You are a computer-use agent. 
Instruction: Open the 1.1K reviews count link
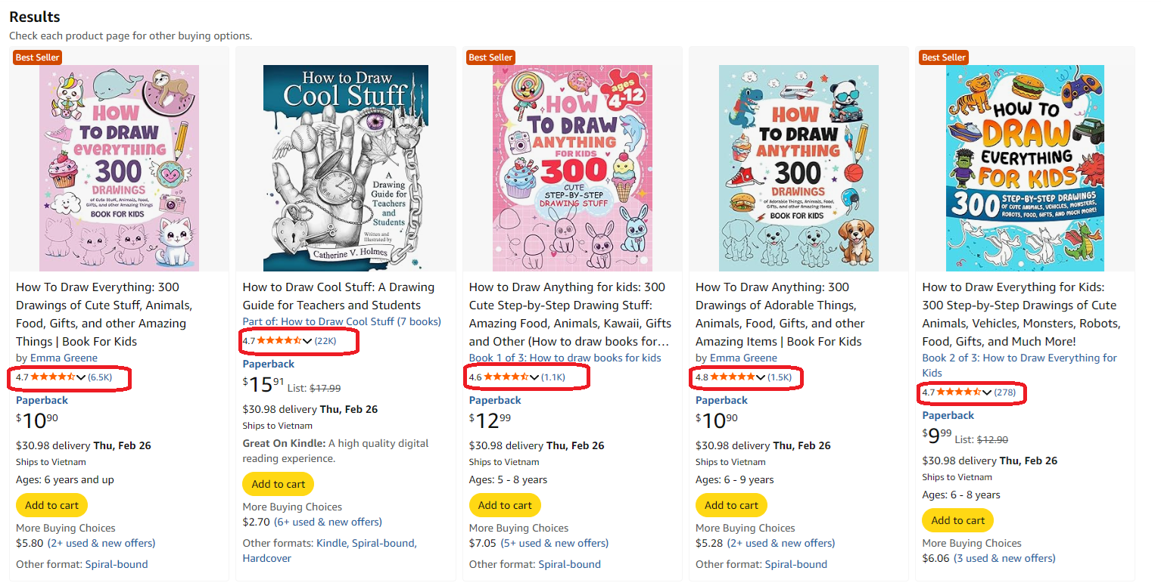(x=553, y=377)
